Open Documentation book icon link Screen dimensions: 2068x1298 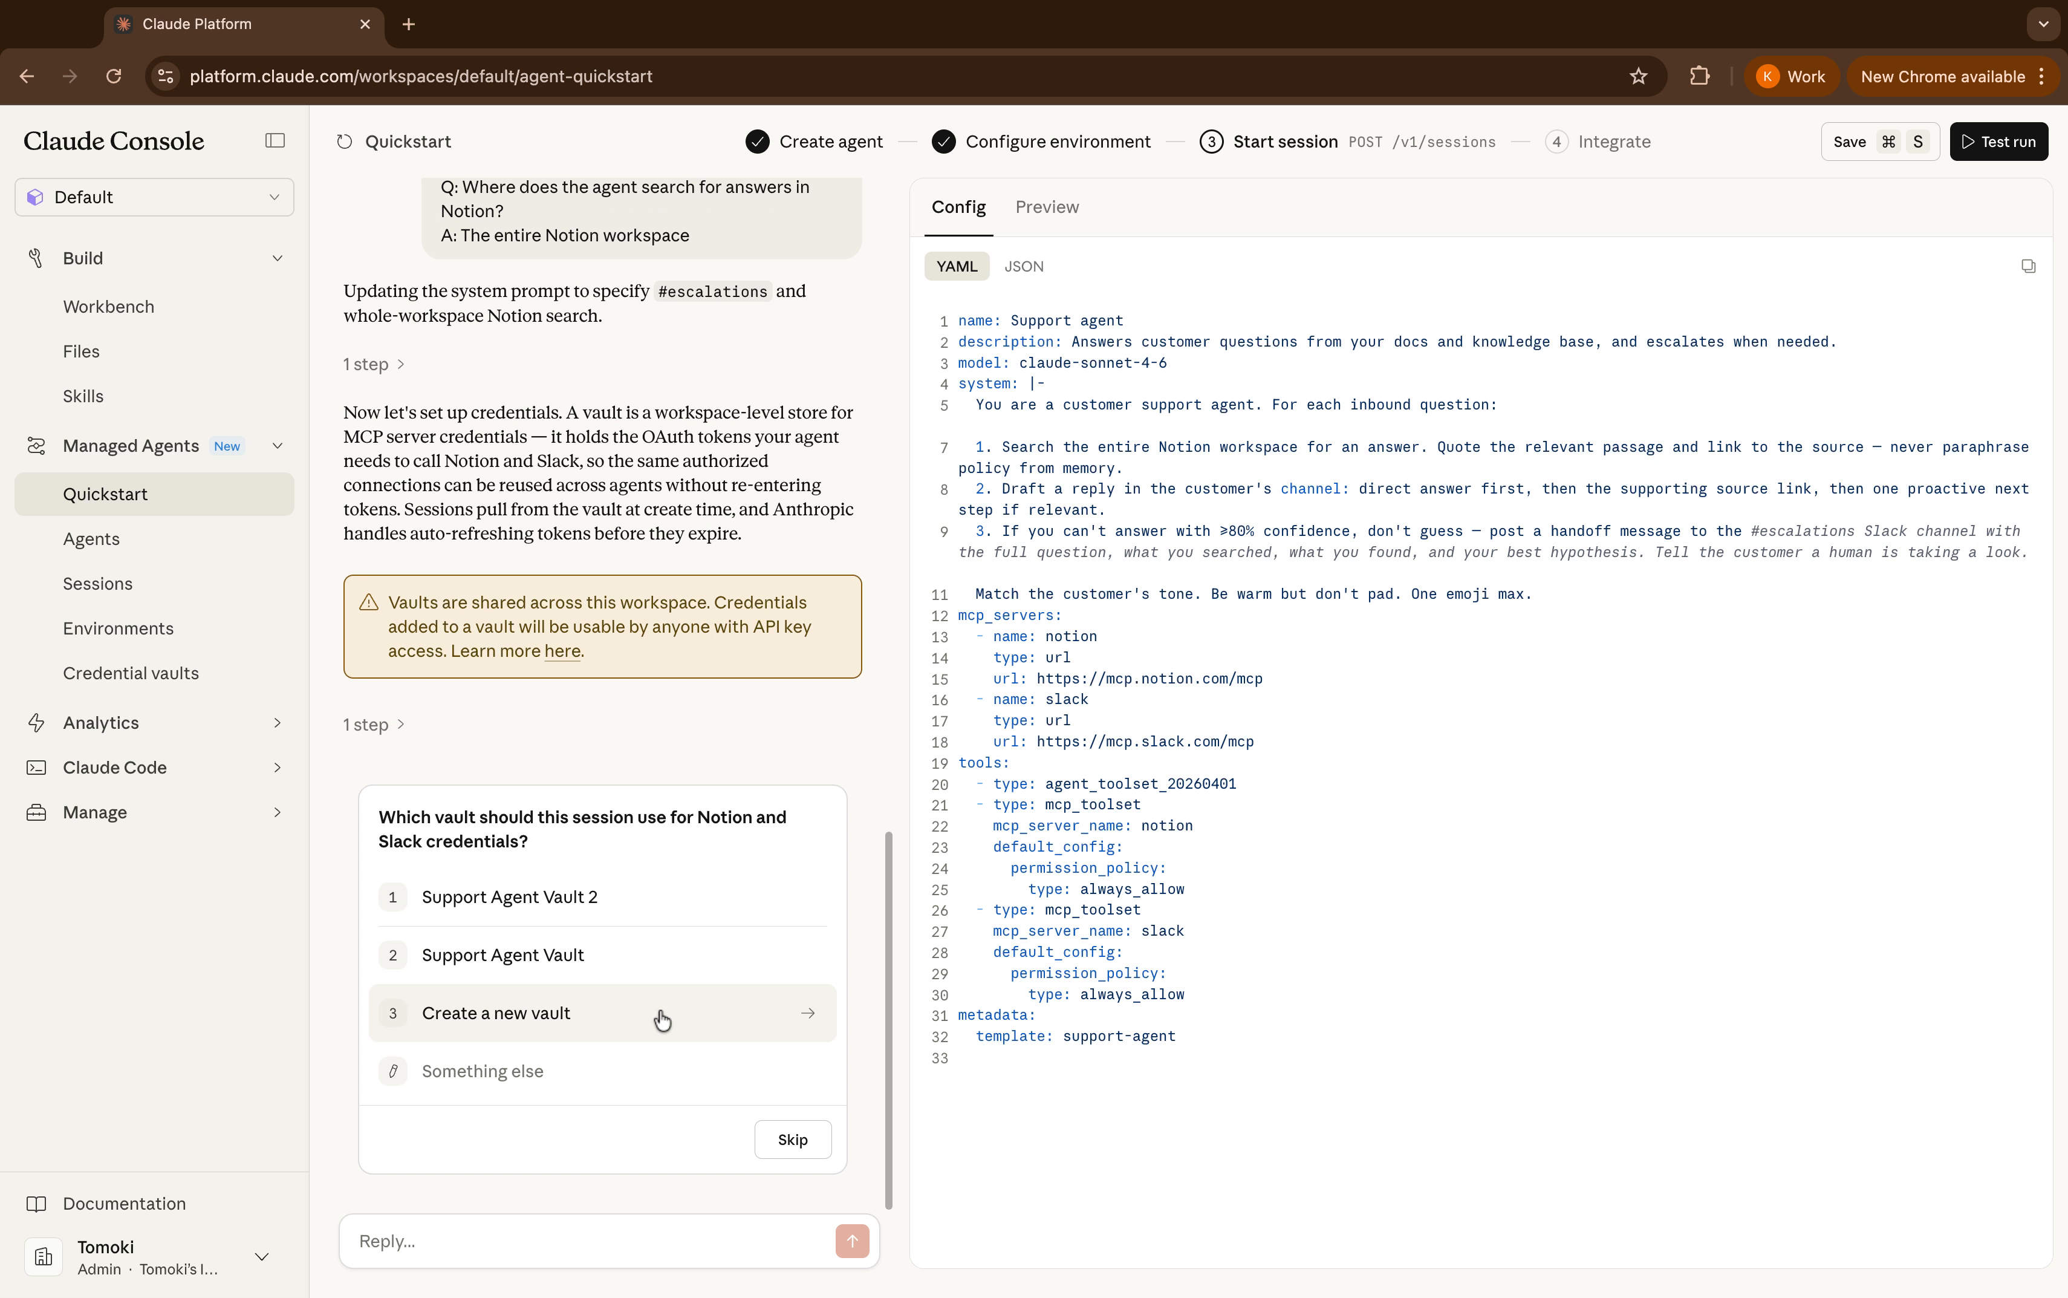36,1204
